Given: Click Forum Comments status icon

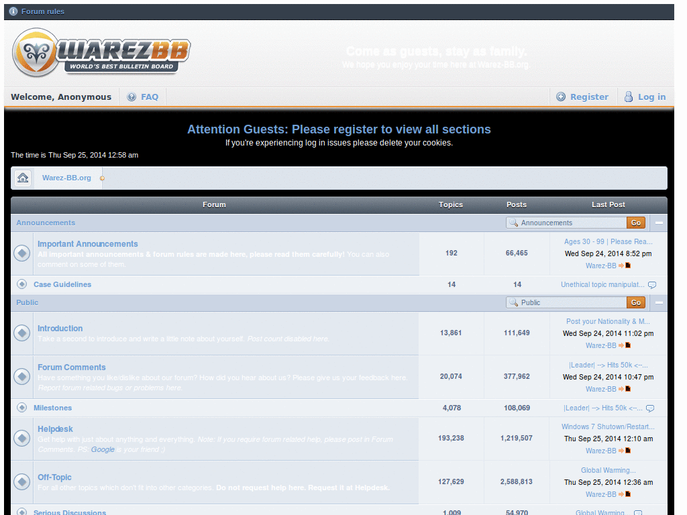Looking at the screenshot, I should coord(22,377).
